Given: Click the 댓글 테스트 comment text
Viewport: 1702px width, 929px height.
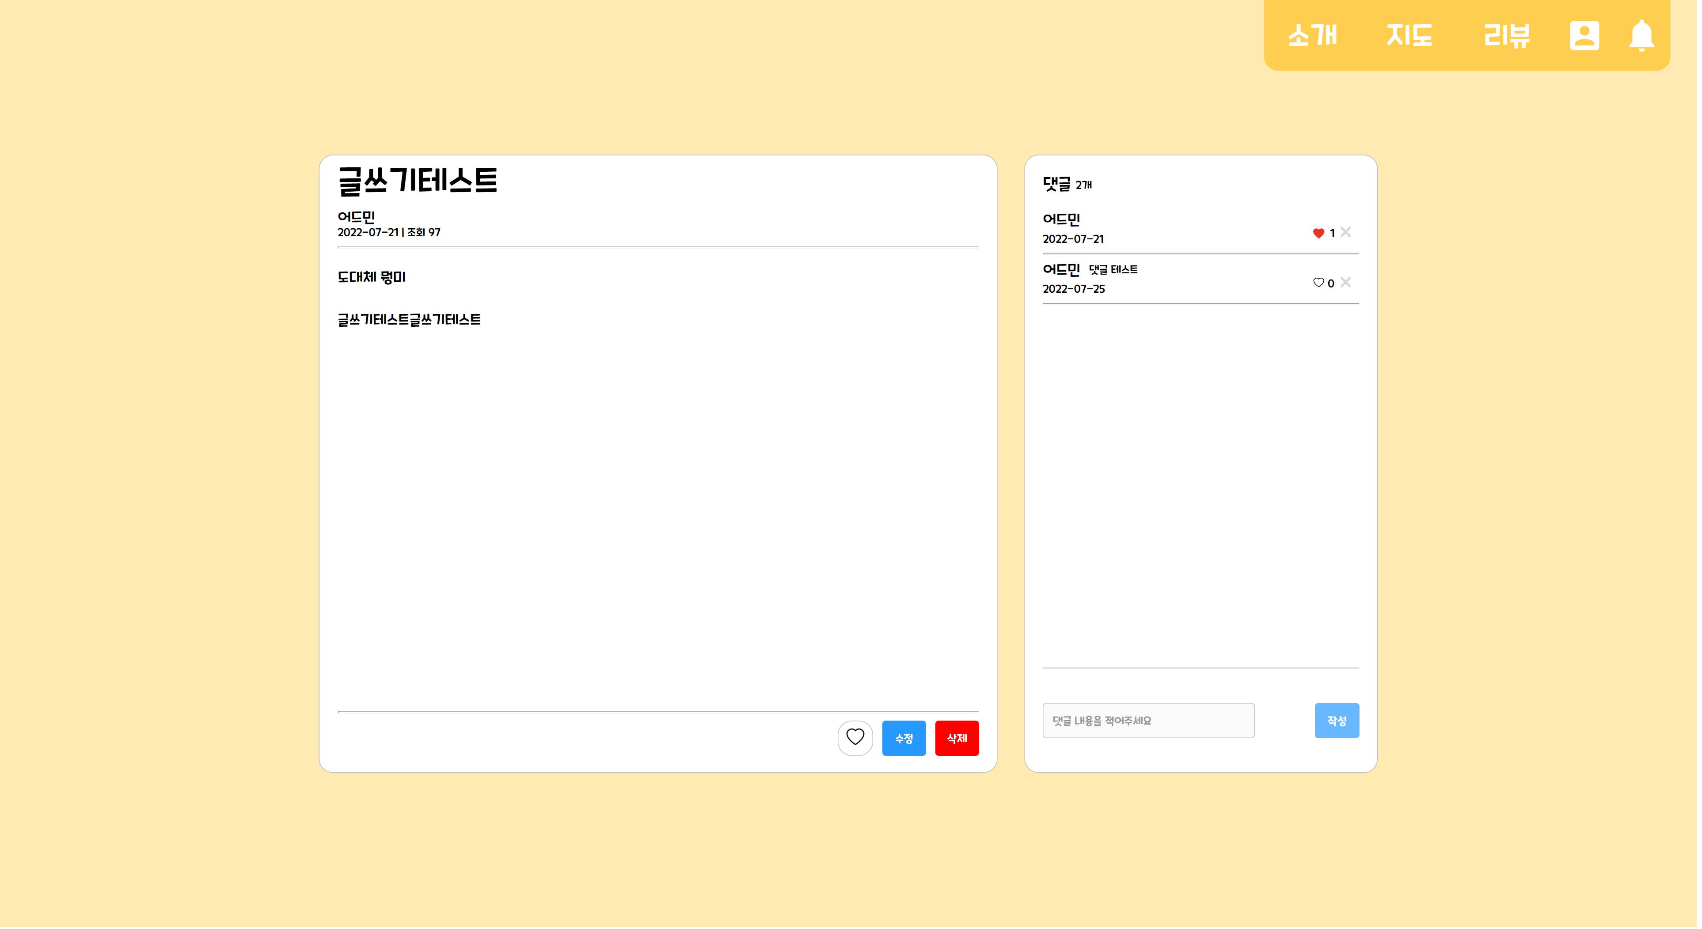Looking at the screenshot, I should pos(1113,270).
